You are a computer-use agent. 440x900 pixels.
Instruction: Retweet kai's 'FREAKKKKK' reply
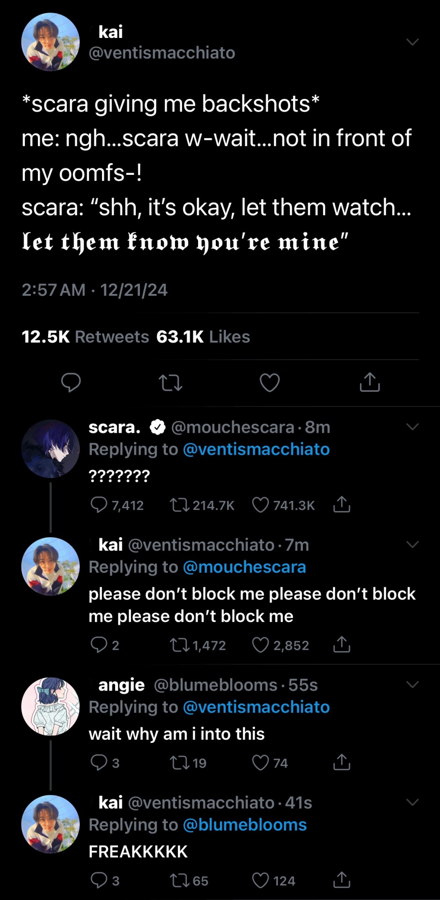[x=179, y=880]
